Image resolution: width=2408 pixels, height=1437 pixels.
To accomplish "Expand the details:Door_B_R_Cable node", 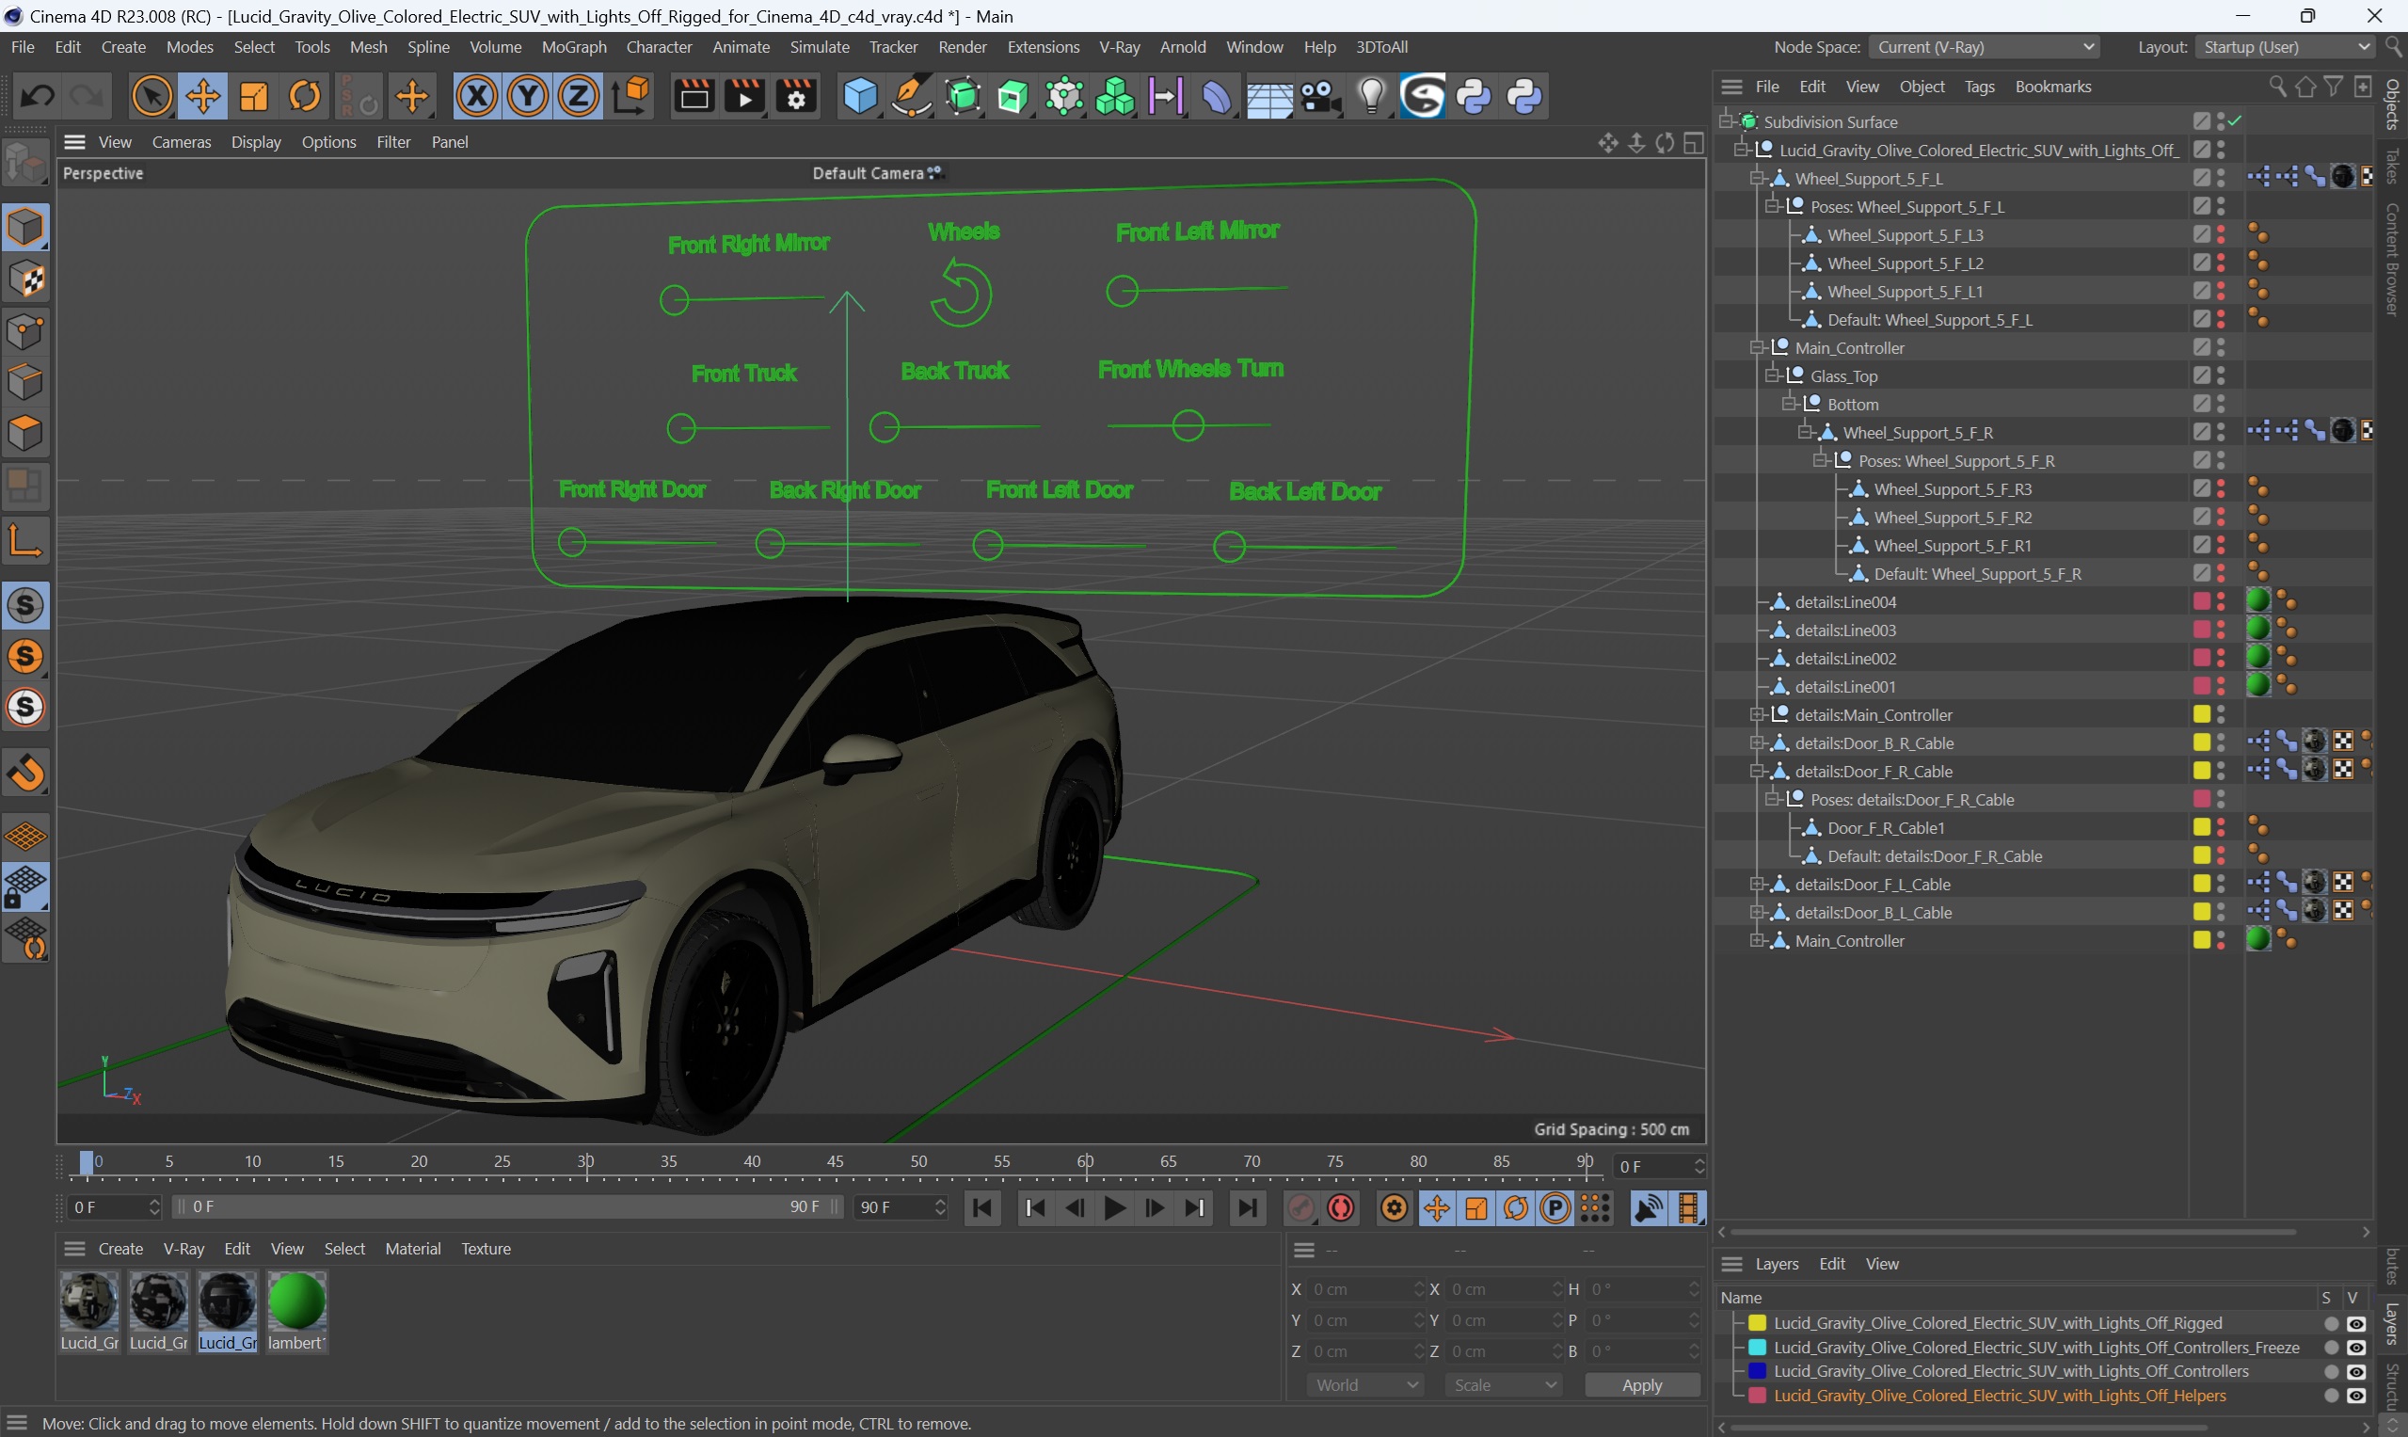I will click(x=1758, y=742).
